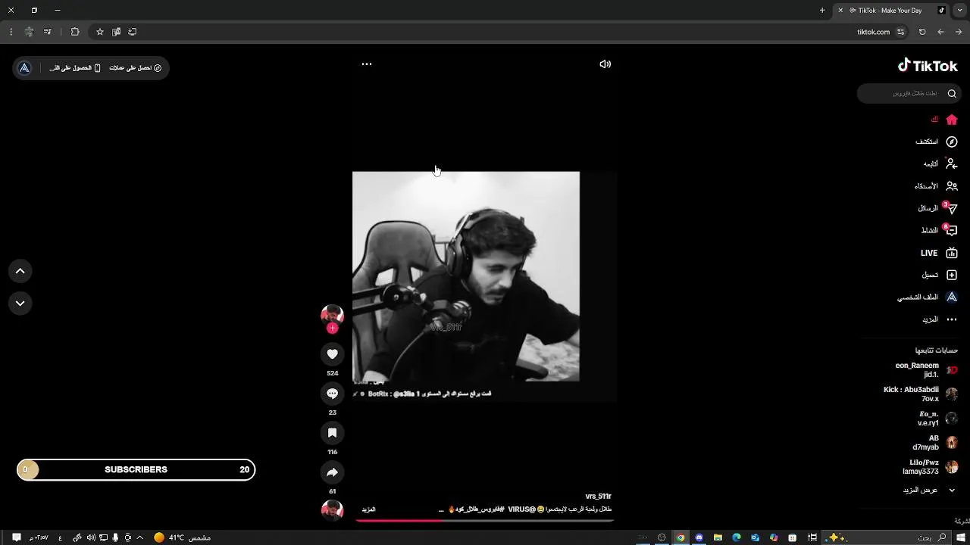Open the browser Extensions puzzle icon
The image size is (970, 545).
tap(75, 32)
